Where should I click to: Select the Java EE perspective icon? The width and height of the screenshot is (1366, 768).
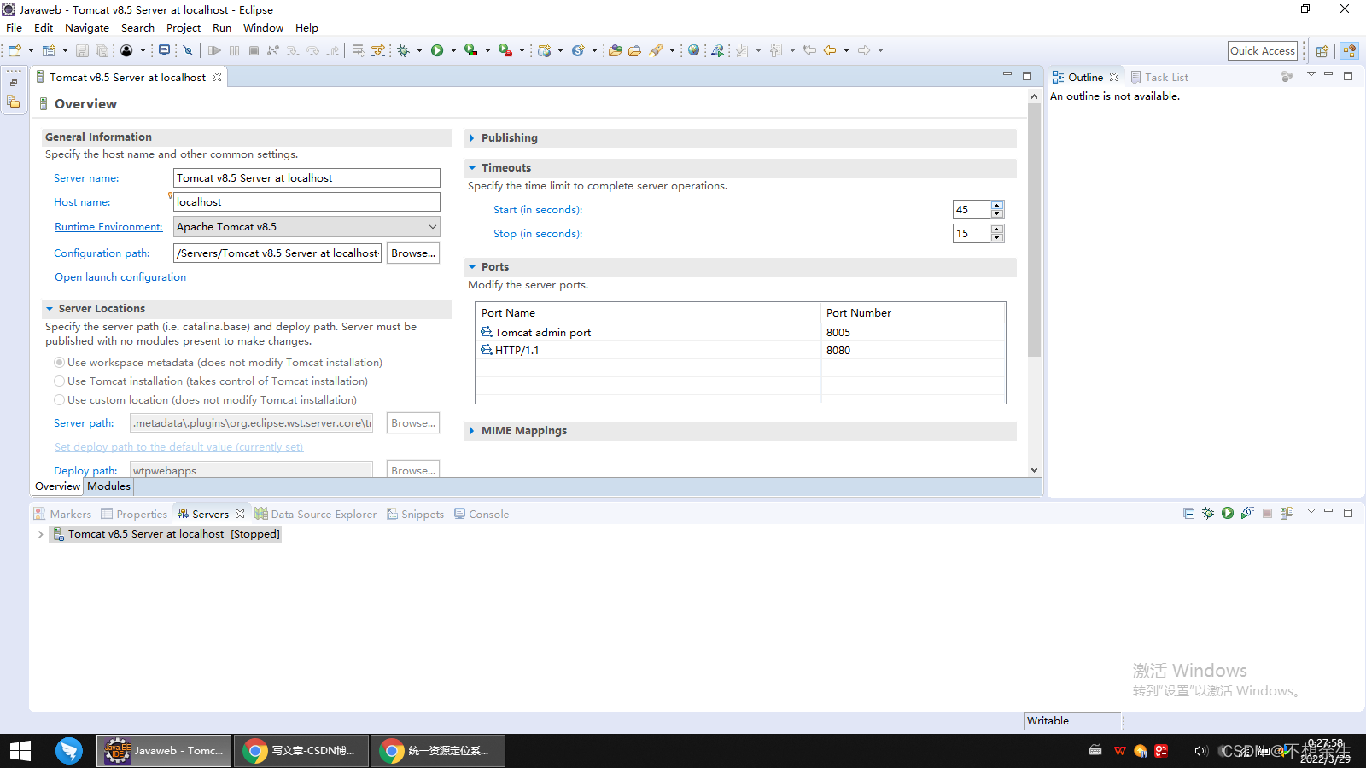[x=1349, y=51]
